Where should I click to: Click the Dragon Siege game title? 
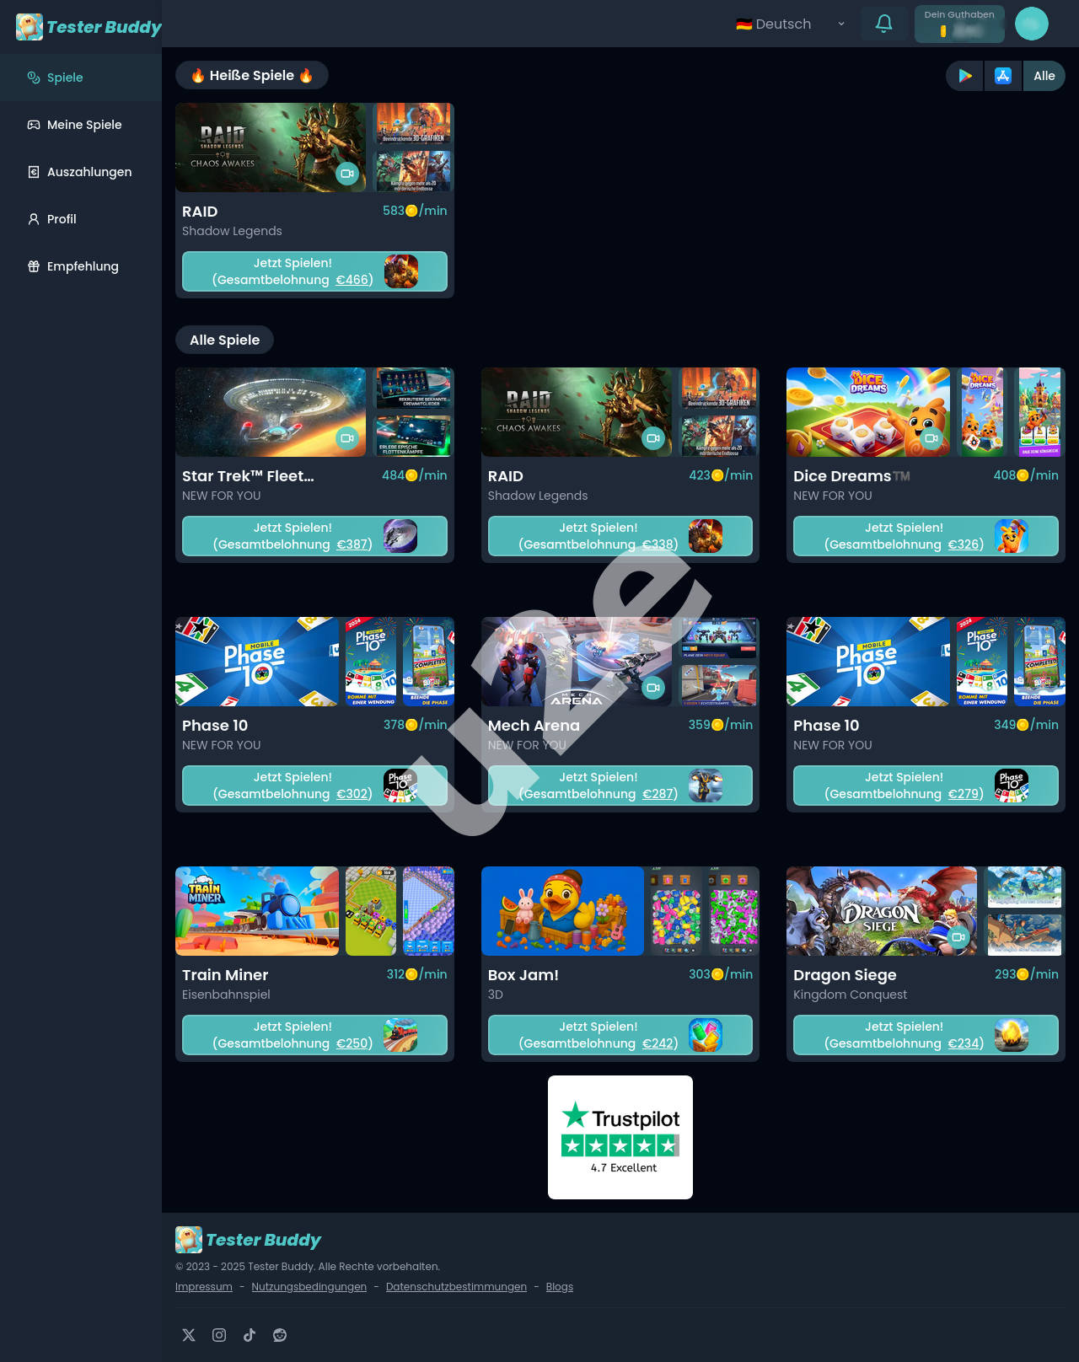[845, 975]
